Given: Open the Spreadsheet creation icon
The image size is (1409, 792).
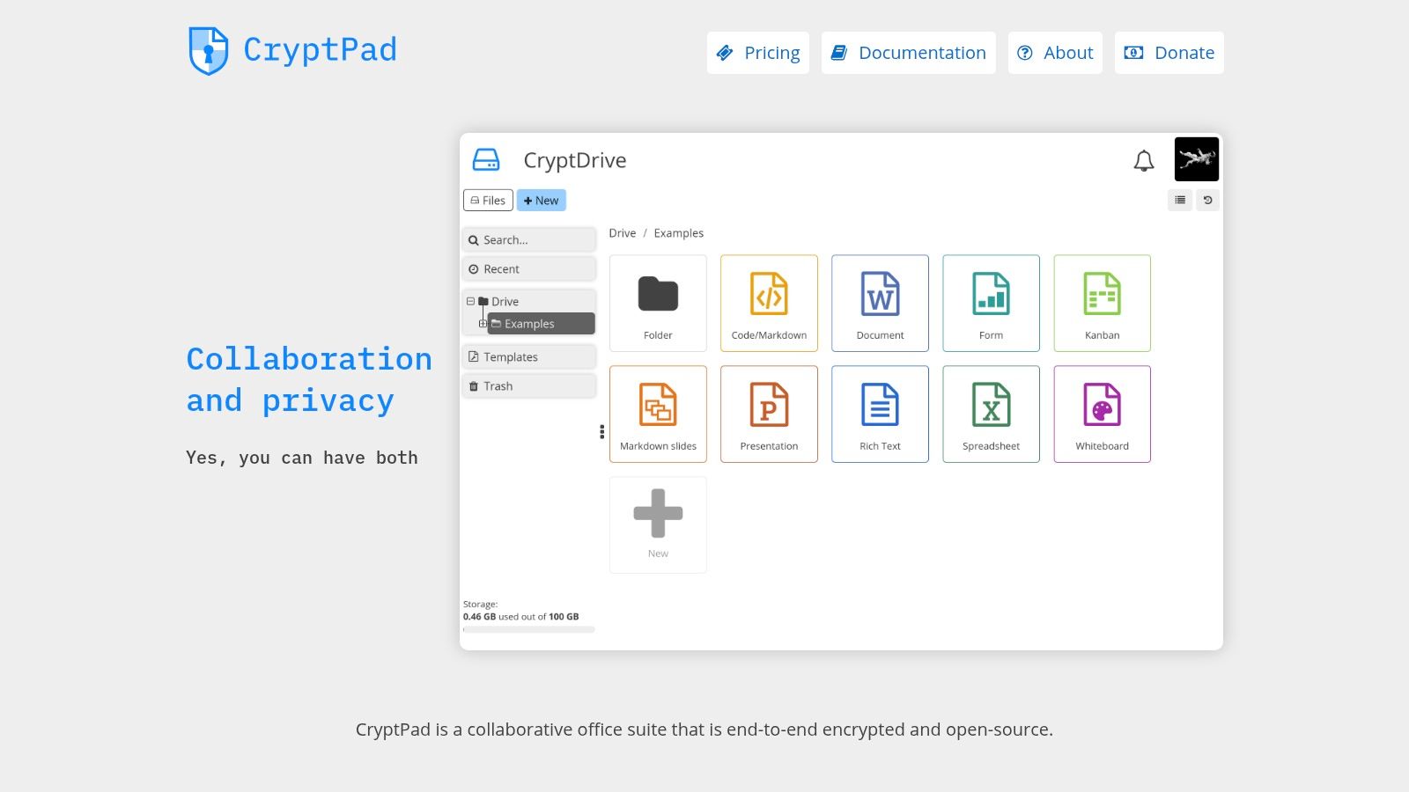Looking at the screenshot, I should (991, 414).
